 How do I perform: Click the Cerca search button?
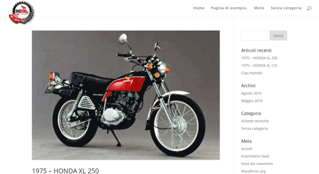278,35
